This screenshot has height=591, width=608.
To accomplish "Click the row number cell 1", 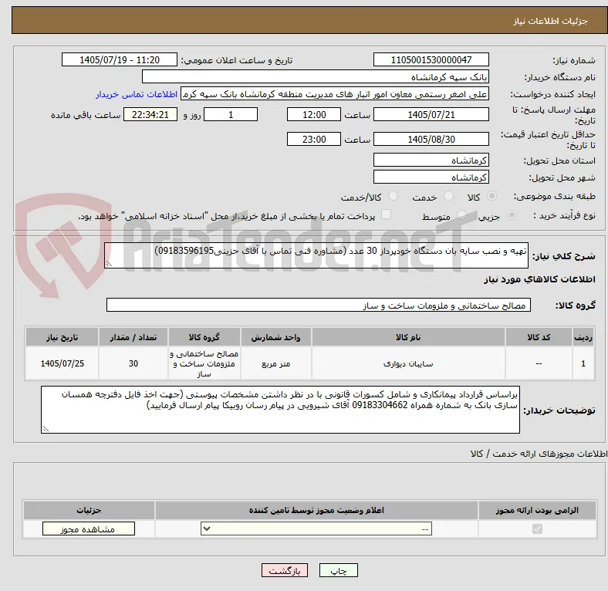I will [583, 363].
